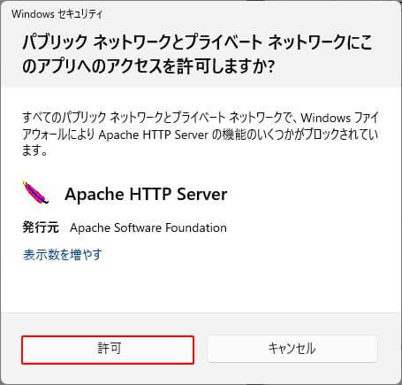This screenshot has height=385, width=402.
Task: Click the Apache Software Foundation publisher text
Action: (148, 227)
